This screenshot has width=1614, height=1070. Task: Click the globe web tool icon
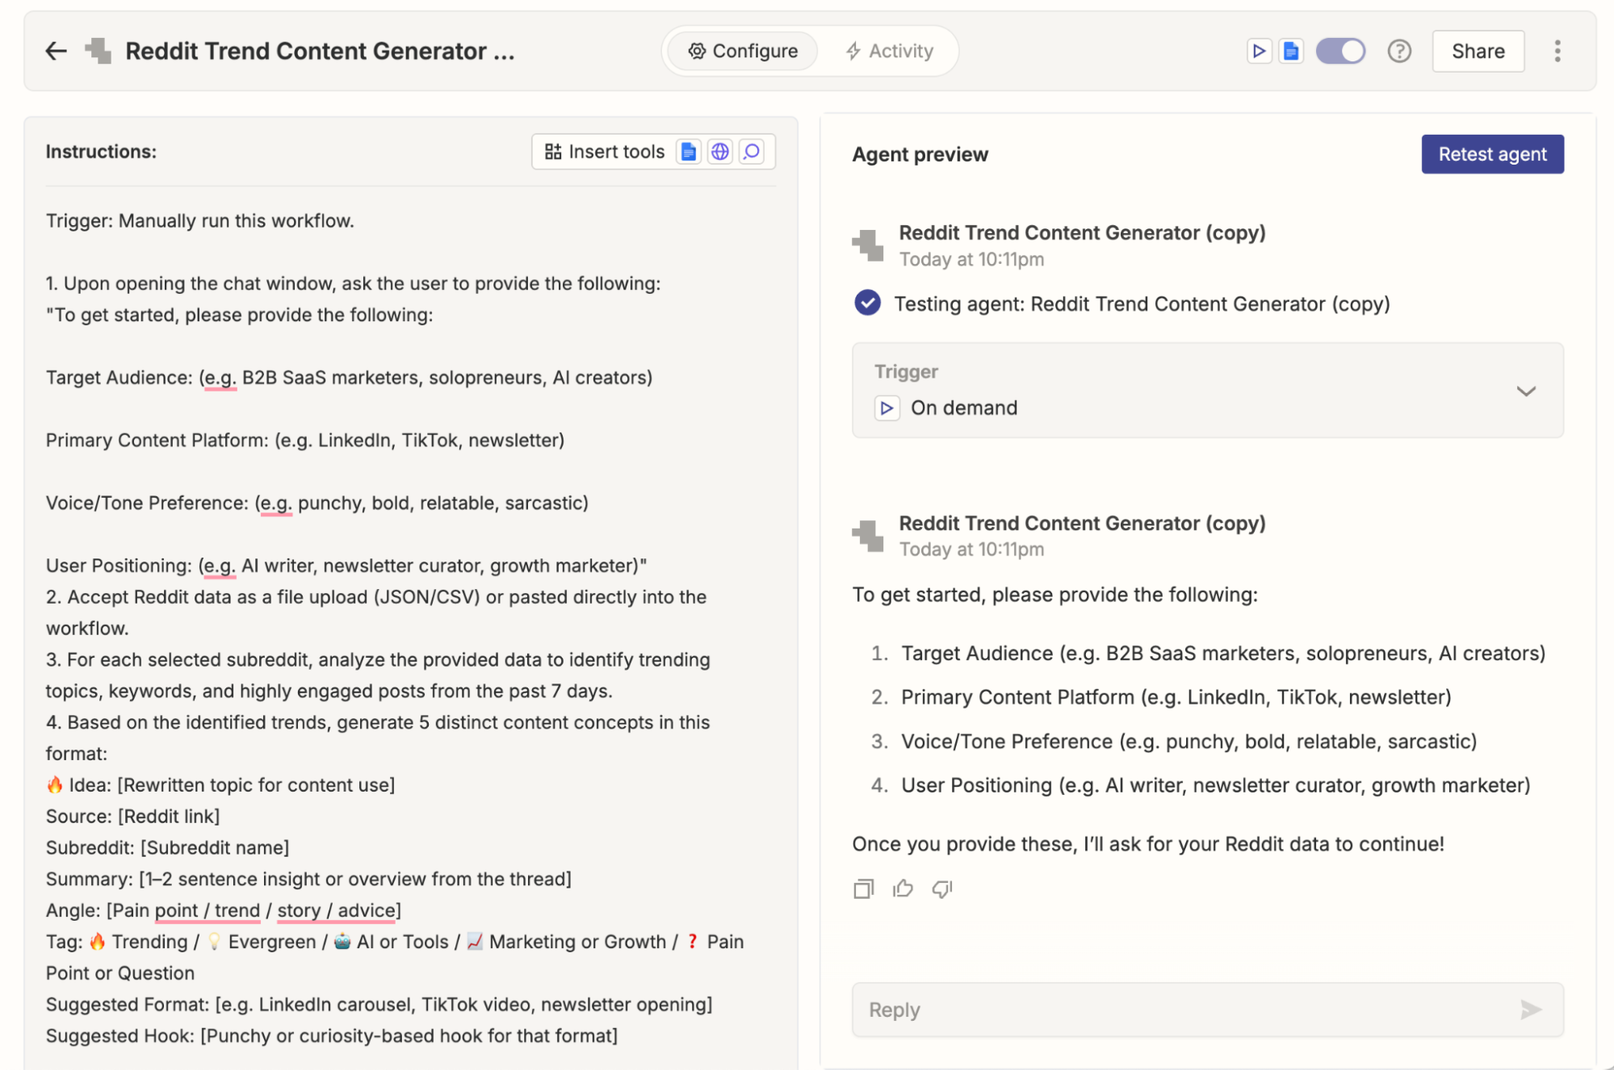[719, 152]
